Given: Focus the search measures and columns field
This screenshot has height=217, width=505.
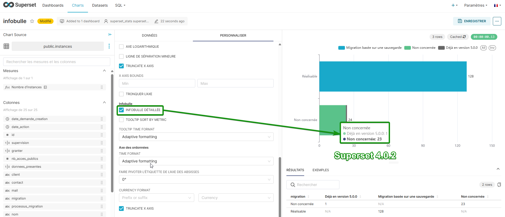Looking at the screenshot, I should pos(57,62).
